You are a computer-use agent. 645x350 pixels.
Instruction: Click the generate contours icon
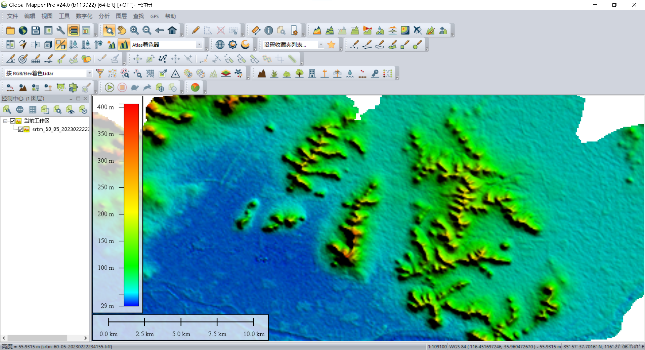click(330, 31)
